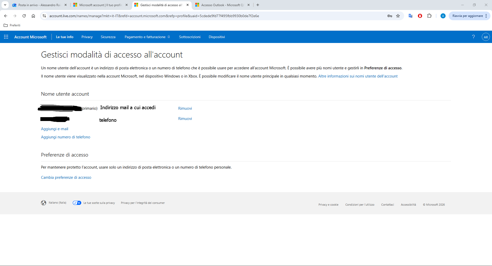Open Cambia preferenze di accesso
Screen dimensions: 492x266
pyautogui.click(x=66, y=178)
